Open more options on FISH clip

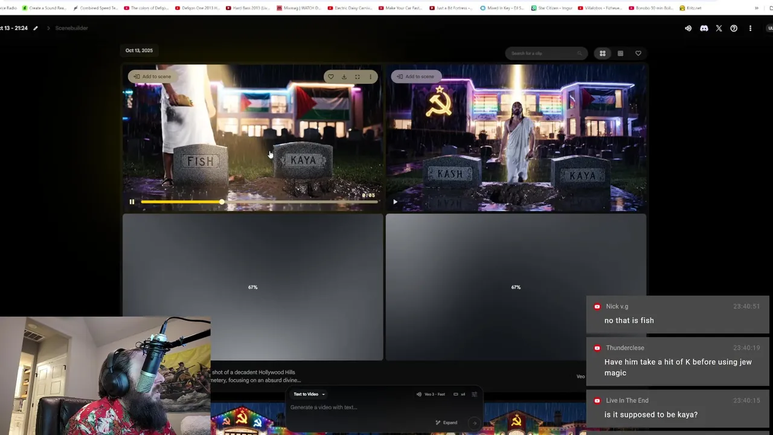coord(370,77)
